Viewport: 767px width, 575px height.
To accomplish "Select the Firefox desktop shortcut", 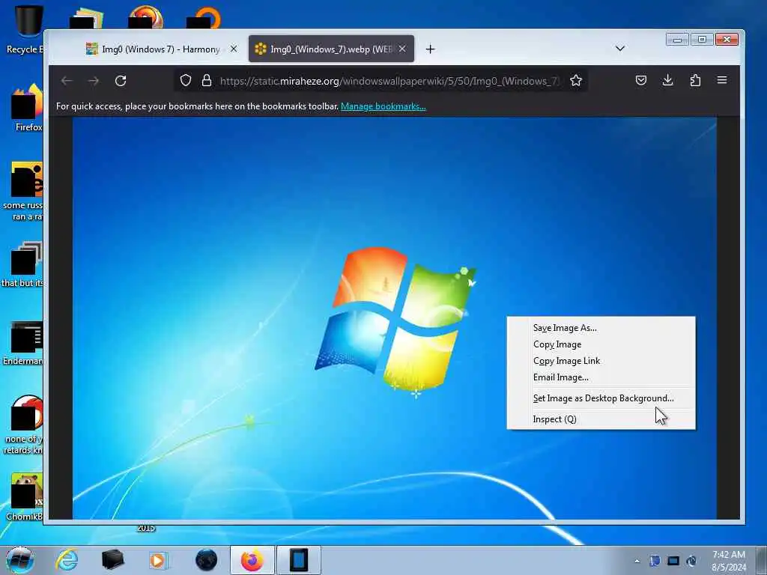I will 27,108.
